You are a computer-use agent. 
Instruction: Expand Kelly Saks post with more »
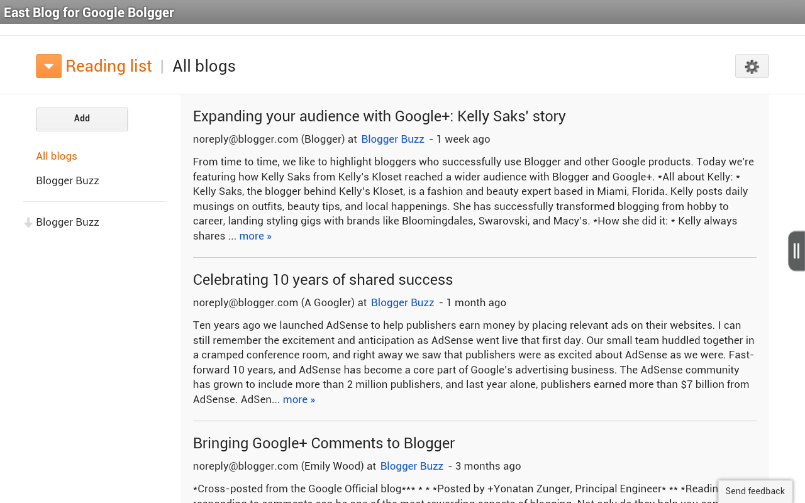point(255,236)
